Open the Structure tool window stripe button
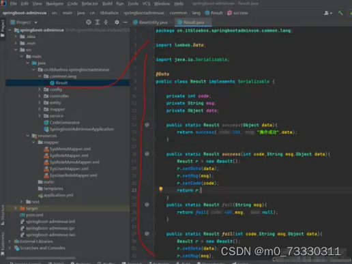 3,215
